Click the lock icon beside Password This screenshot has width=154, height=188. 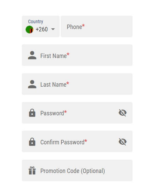tap(32, 113)
